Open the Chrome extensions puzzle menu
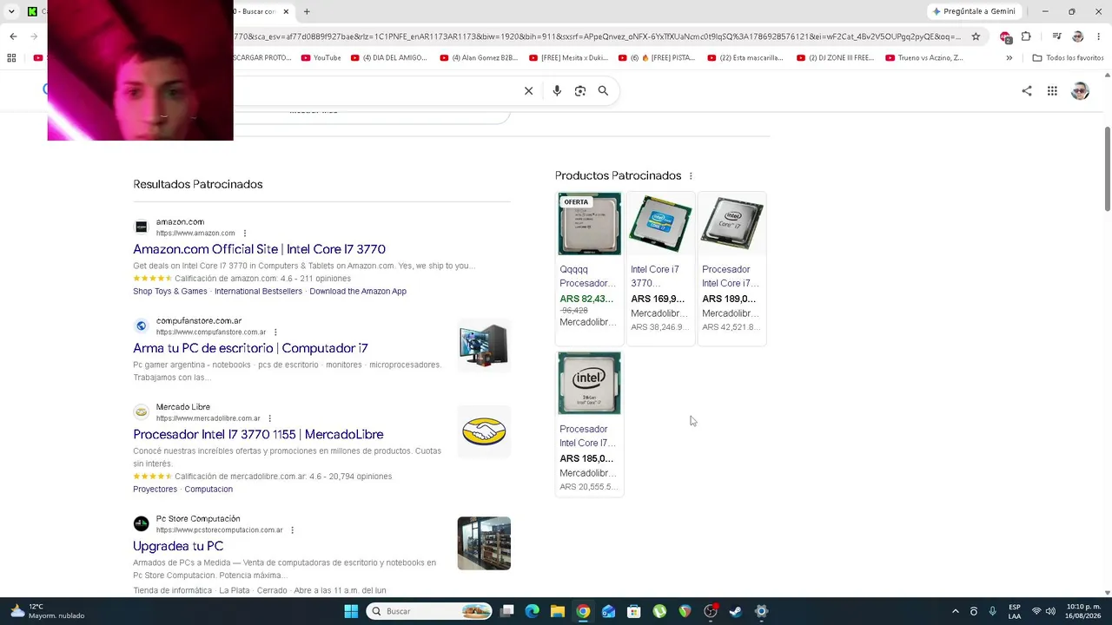 tap(1026, 36)
